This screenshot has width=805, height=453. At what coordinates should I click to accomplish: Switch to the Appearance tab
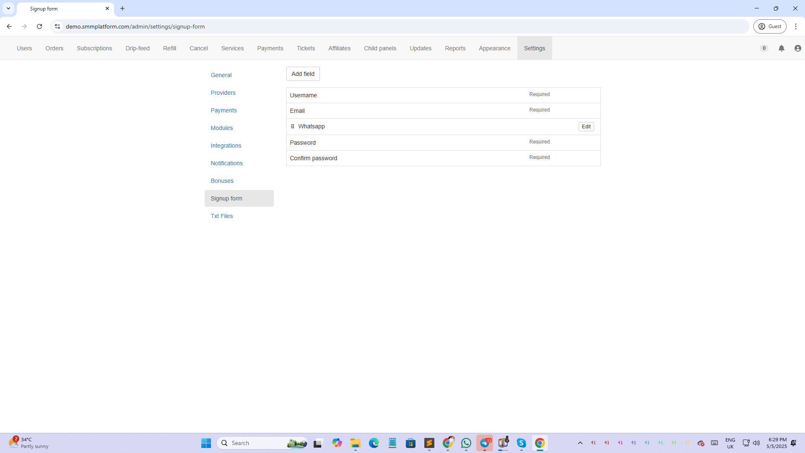click(494, 48)
